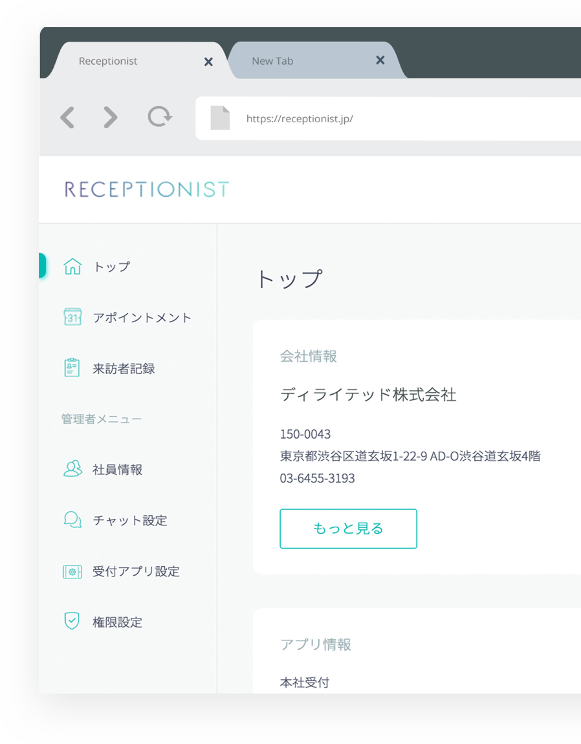
Task: Focus the receptionist.jp URL field
Action: (388, 119)
